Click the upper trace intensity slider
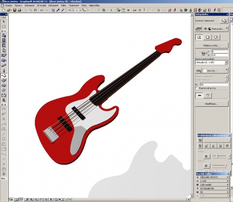The height and width of the screenshot is (202, 233). pos(219,156)
